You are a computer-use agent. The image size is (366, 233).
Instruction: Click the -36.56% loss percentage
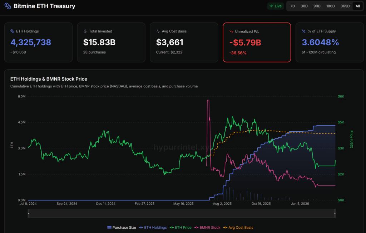tap(238, 53)
